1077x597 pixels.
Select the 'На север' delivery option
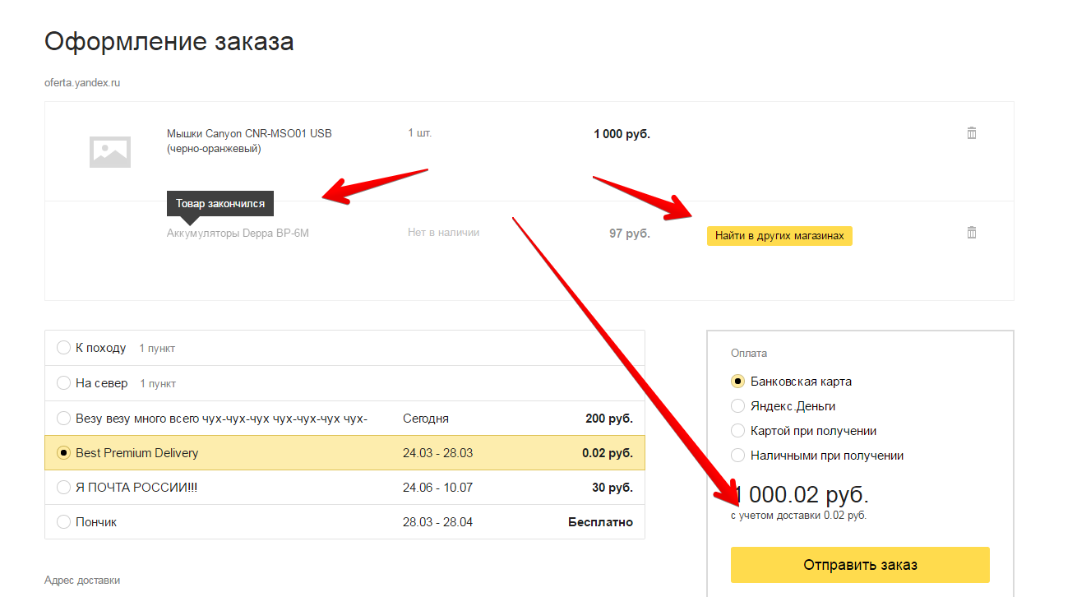click(63, 383)
